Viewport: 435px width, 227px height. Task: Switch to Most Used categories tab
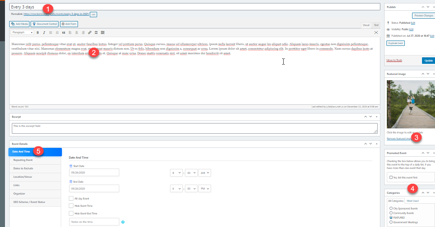pyautogui.click(x=412, y=201)
